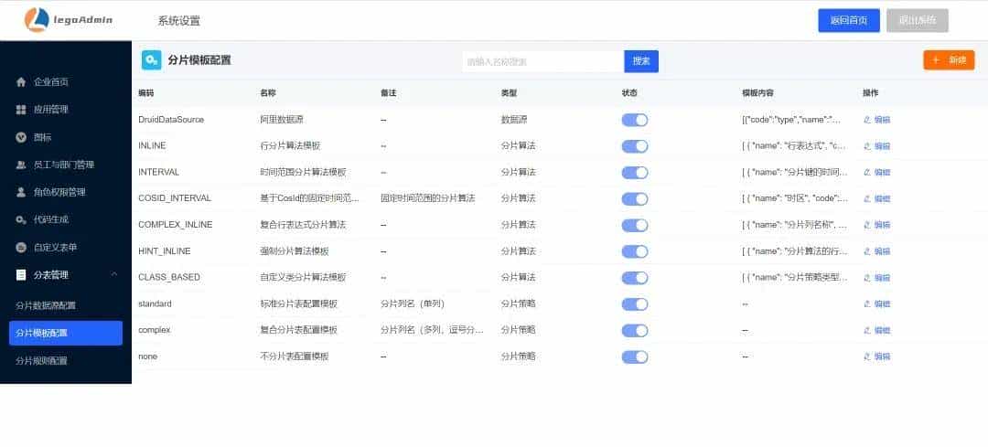Click edit pencil icon in complex row

pos(867,331)
